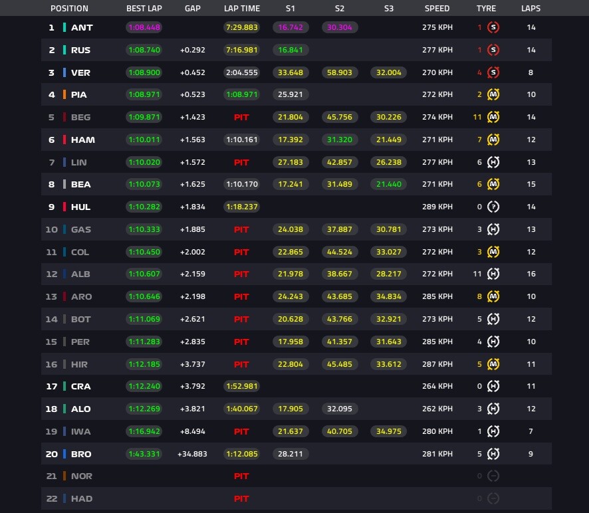The height and width of the screenshot is (513, 589).
Task: Click the POSITION column header
Action: (x=69, y=8)
